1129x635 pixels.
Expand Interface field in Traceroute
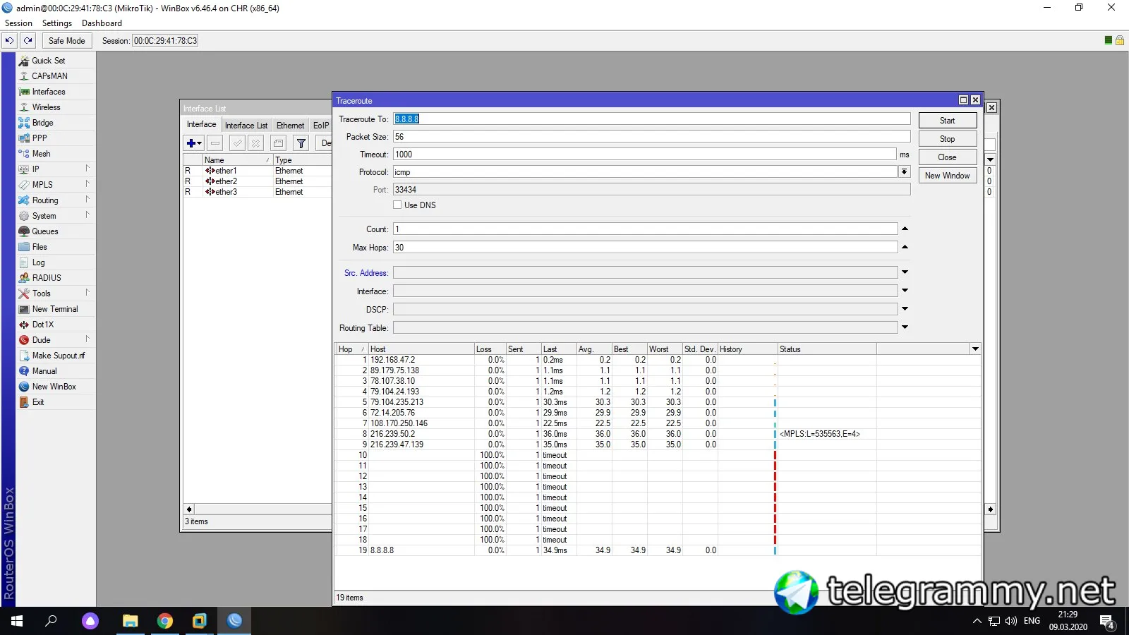pos(905,291)
